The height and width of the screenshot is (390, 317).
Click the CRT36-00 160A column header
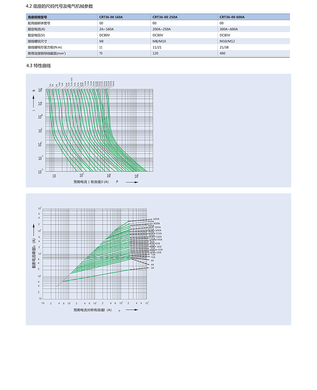pyautogui.click(x=111, y=17)
